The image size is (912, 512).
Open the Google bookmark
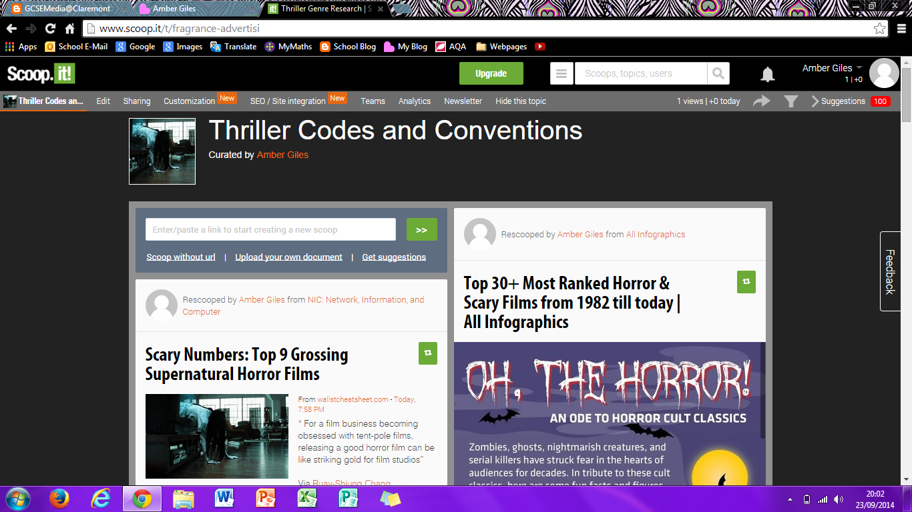[136, 47]
